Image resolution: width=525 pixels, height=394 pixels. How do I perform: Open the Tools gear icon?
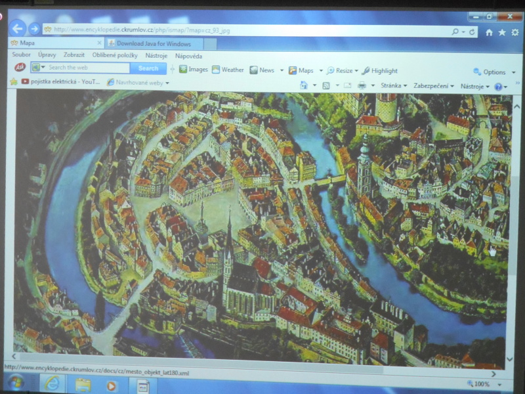(515, 32)
